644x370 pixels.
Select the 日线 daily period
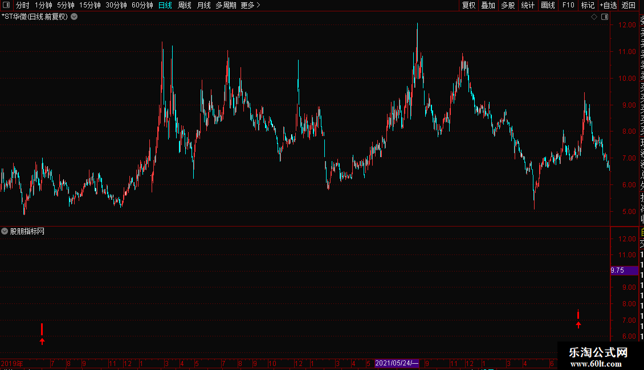pos(165,5)
